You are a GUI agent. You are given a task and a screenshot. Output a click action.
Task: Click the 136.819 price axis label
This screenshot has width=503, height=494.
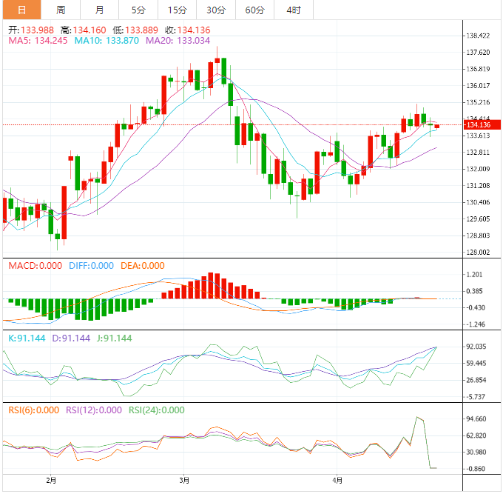(478, 69)
